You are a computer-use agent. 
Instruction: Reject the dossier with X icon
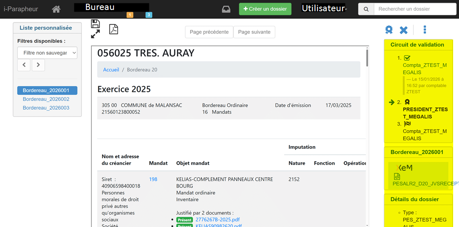[x=404, y=30]
